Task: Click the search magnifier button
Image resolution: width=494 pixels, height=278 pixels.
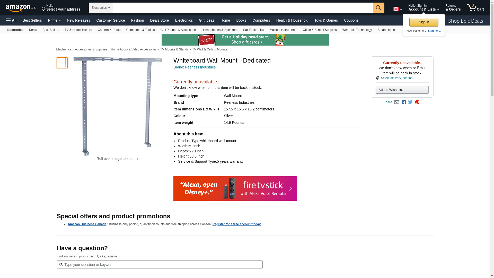Action: coord(378,8)
